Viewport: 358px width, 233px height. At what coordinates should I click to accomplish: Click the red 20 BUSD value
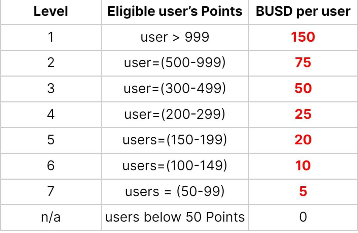tap(303, 140)
